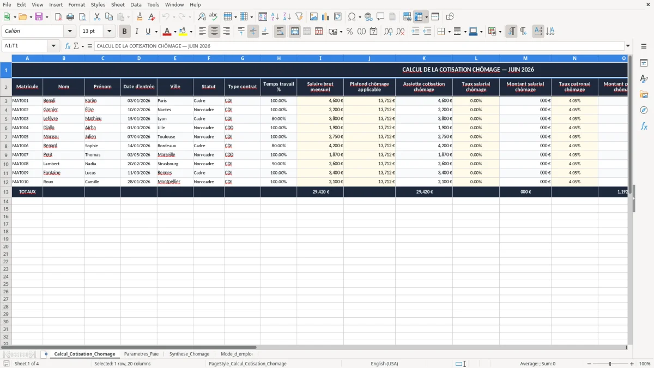Open the Function Wizard fx icon
This screenshot has width=654, height=368.
pos(68,46)
